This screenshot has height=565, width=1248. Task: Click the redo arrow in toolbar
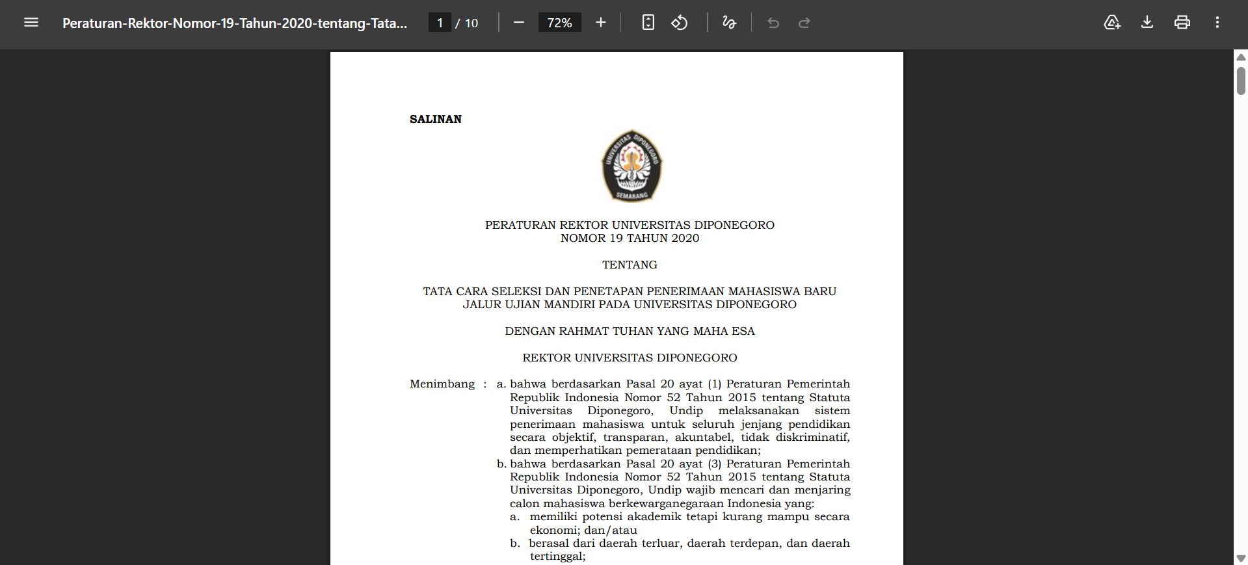(804, 23)
